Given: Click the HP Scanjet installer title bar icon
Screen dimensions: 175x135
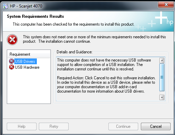Looking at the screenshot, I should click(x=5, y=6).
